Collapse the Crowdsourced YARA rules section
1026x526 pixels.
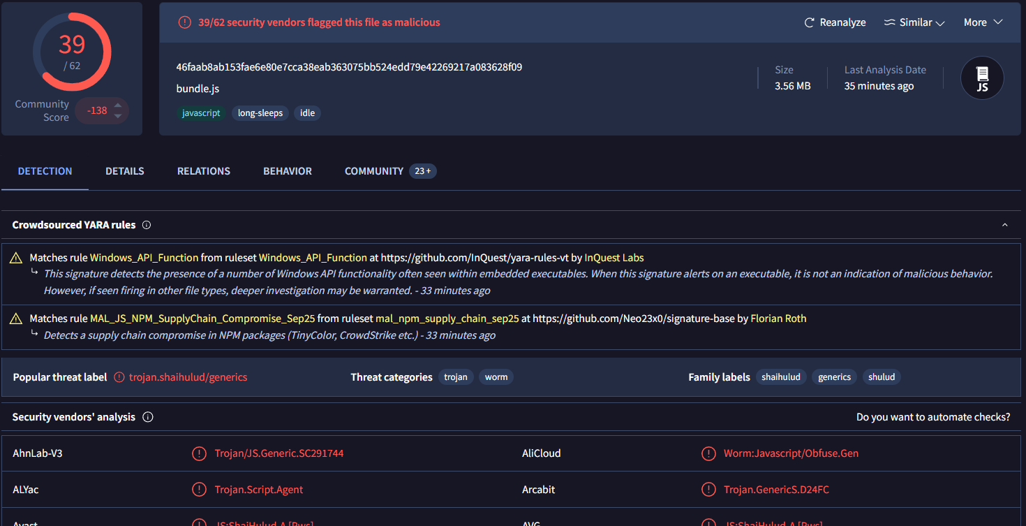pyautogui.click(x=1005, y=225)
